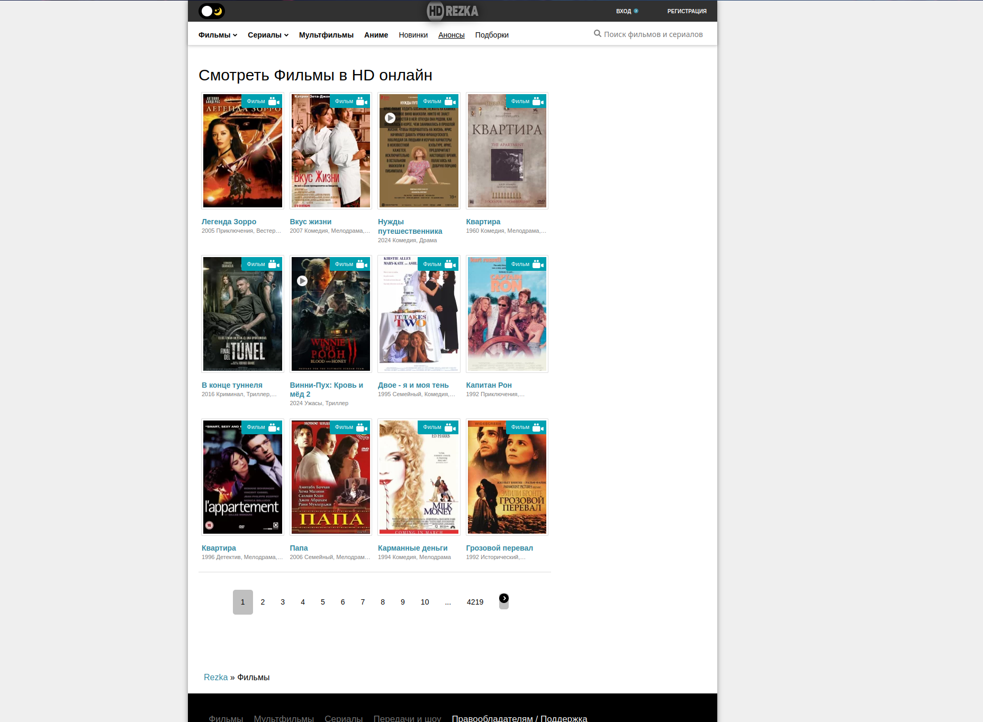Open the Капитан Рон title link

click(x=489, y=385)
